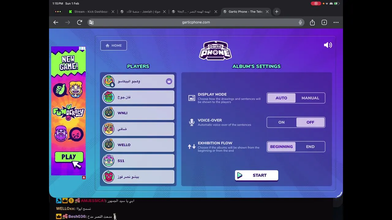Screen dimensions: 392x220
Task: Open the window controls three-dot icon
Action: pyautogui.click(x=58, y=12)
